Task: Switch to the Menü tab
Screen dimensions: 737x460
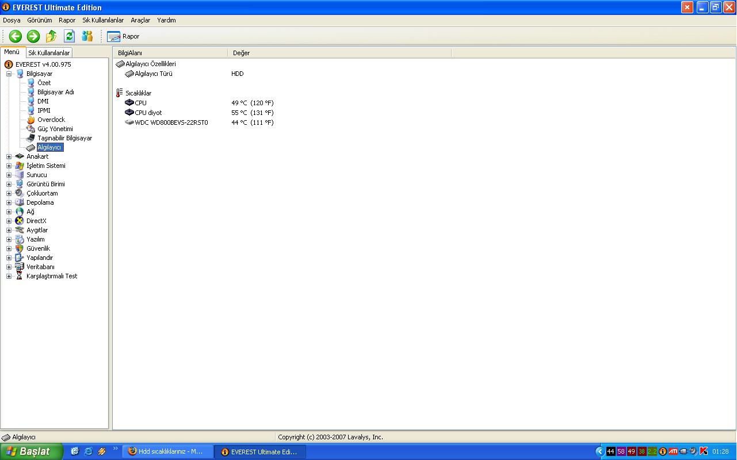Action: click(x=12, y=52)
